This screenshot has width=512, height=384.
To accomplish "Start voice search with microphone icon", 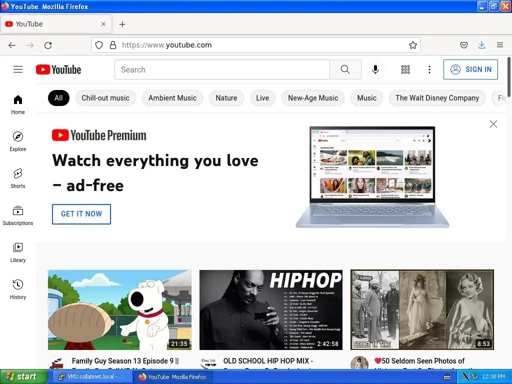I will 375,69.
